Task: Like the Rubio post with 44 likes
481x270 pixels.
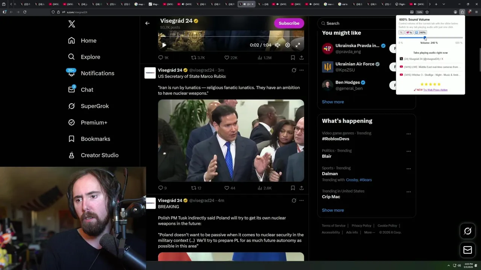Action: (230, 188)
